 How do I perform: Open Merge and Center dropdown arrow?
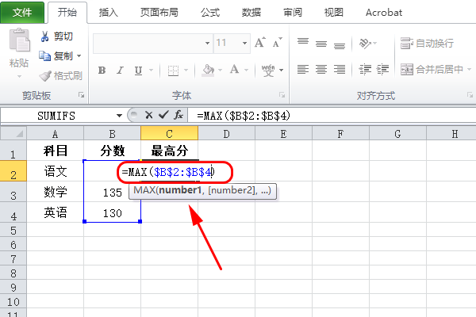pos(469,70)
